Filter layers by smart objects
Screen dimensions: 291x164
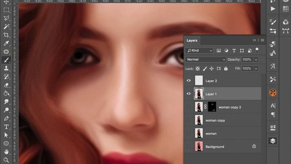coord(250,51)
